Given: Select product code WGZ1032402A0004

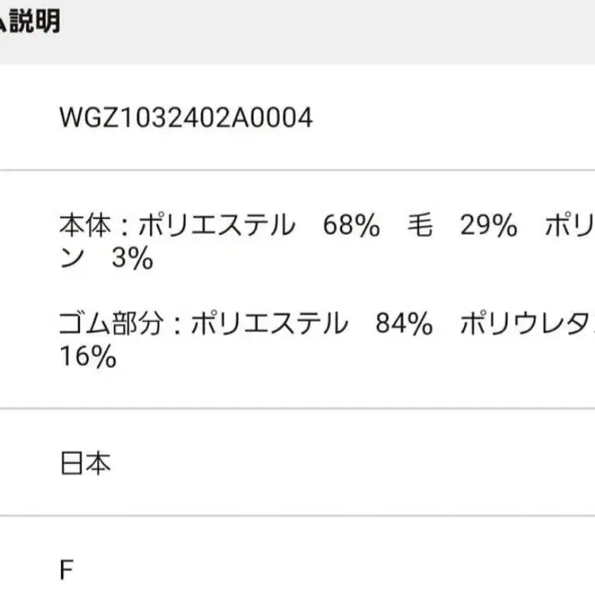Looking at the screenshot, I should coord(186,118).
